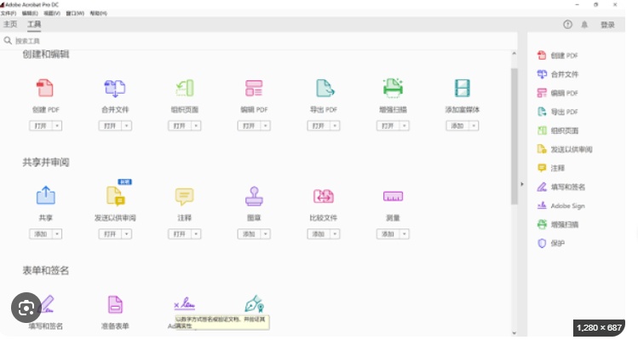This screenshot has height=340, width=638.
Task: Open the 文件(F) menu
Action: tap(9, 14)
